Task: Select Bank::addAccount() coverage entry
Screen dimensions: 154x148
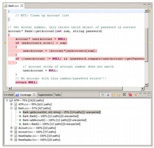Action: coord(55,120)
